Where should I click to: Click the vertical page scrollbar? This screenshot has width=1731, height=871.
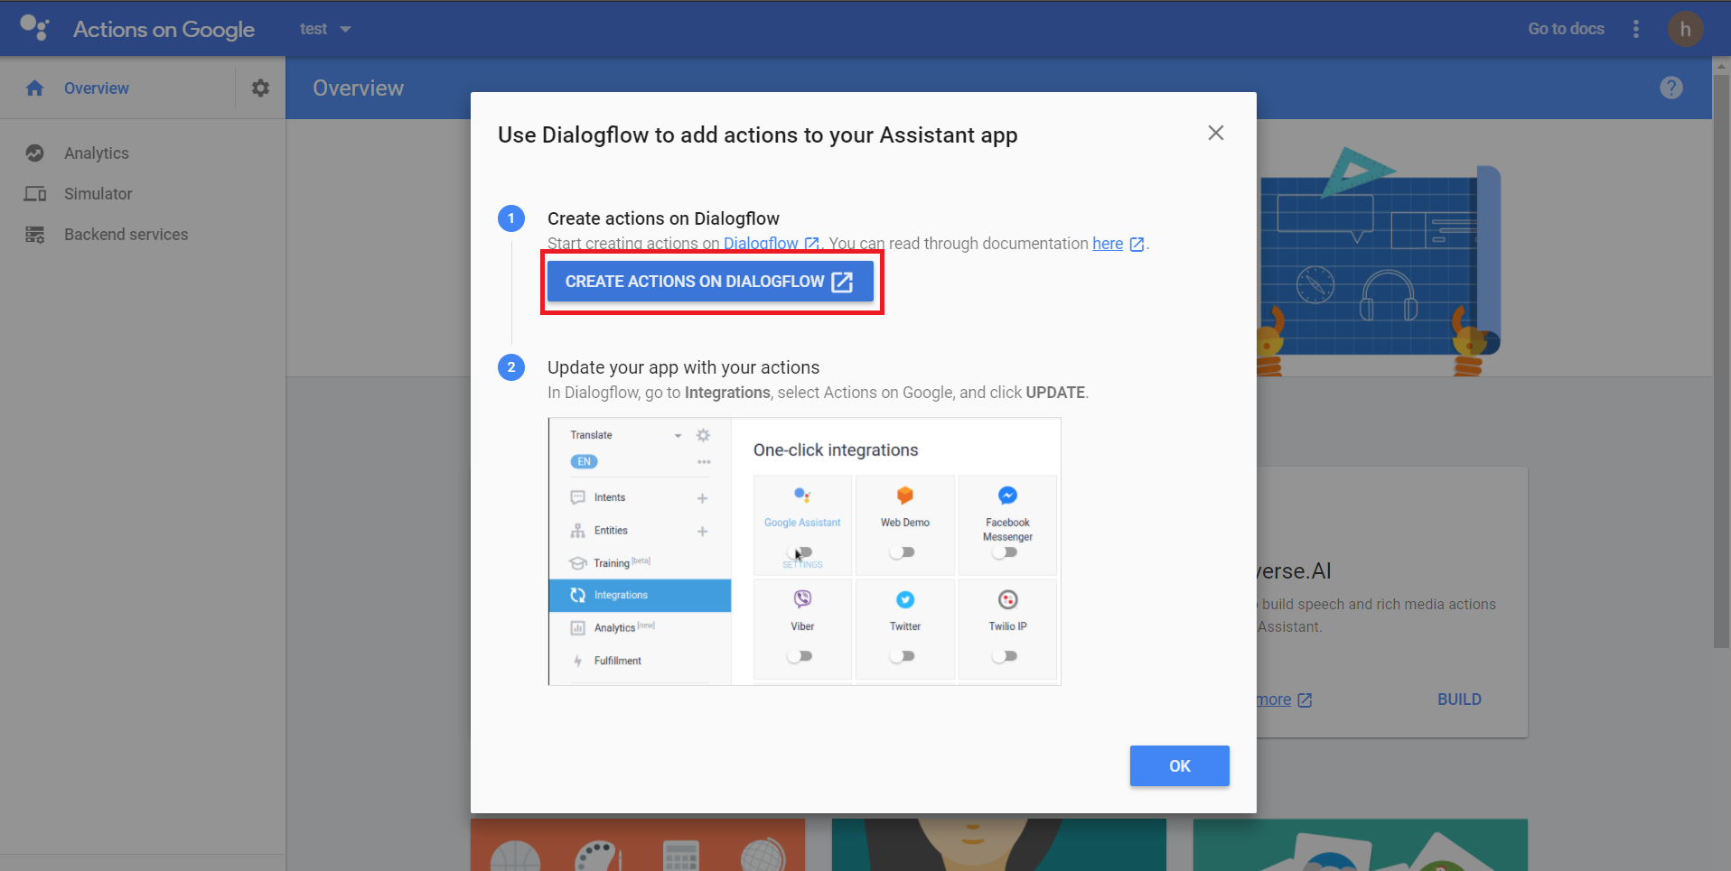(1721, 361)
